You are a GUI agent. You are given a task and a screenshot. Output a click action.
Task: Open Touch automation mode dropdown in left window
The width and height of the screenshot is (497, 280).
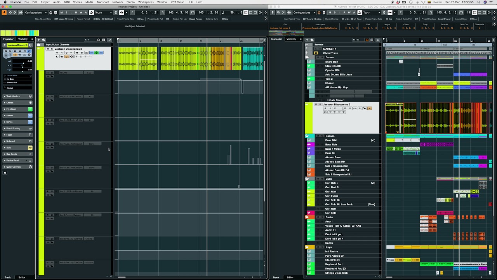(x=103, y=12)
